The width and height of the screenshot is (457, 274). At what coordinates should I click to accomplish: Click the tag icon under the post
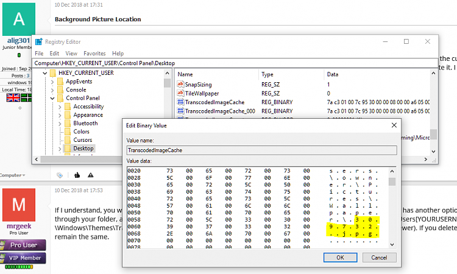[x=60, y=175]
